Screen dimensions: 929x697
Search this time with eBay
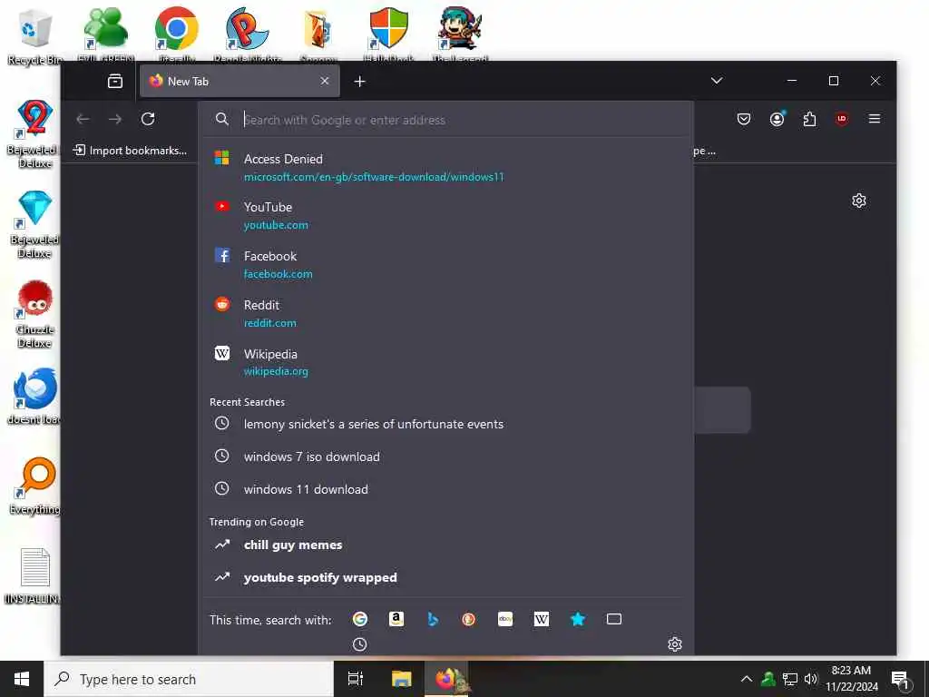click(x=505, y=619)
